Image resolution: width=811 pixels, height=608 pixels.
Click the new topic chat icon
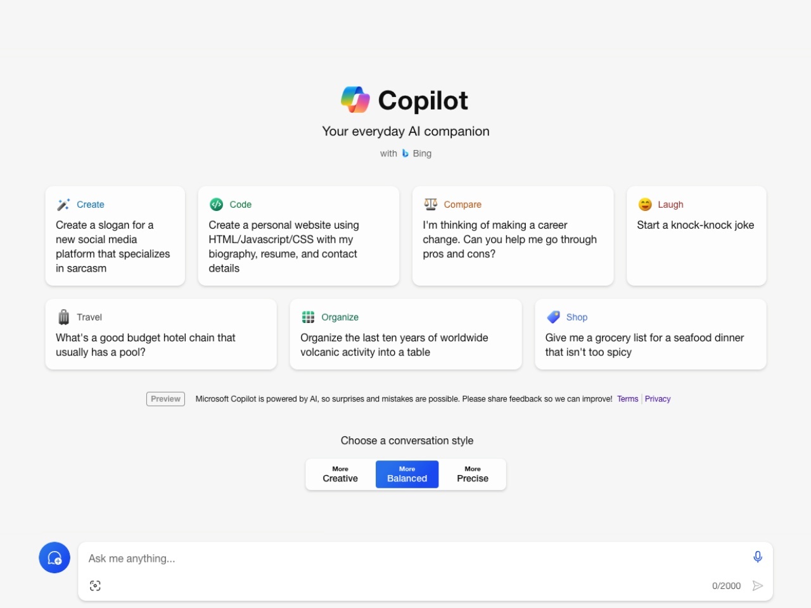(x=54, y=558)
